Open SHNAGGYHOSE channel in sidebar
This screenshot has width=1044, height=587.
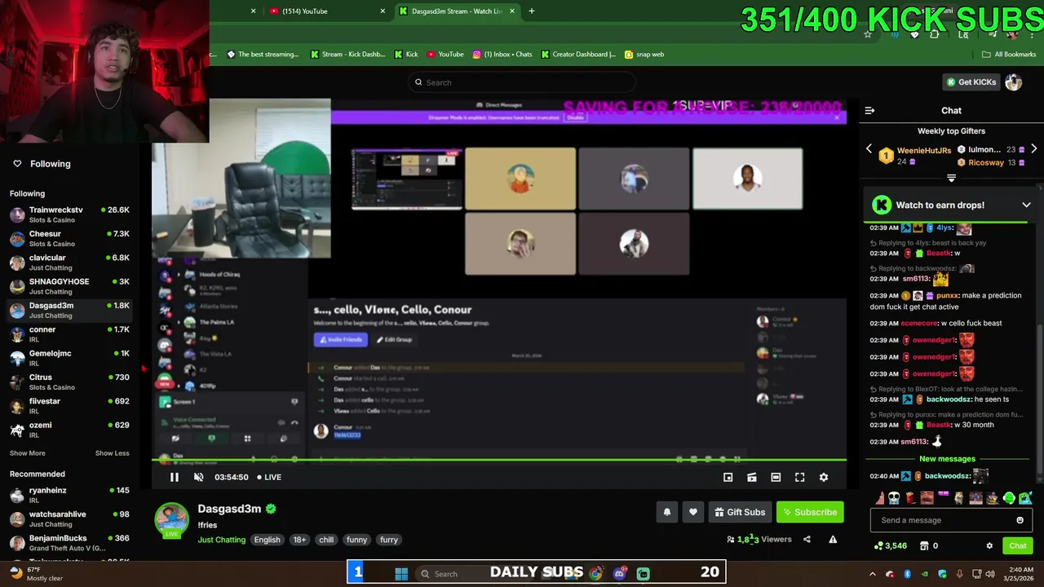[x=69, y=286]
